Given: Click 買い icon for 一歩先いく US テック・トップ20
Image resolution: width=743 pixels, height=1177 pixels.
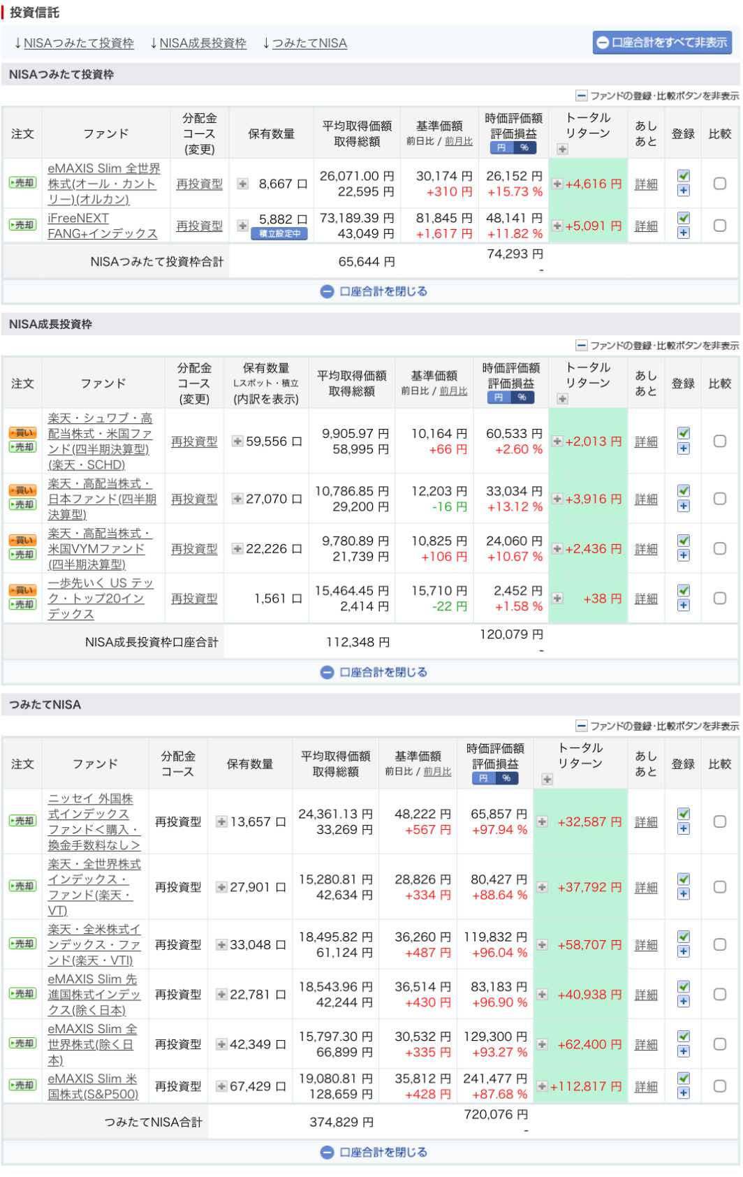Looking at the screenshot, I should 22,590.
